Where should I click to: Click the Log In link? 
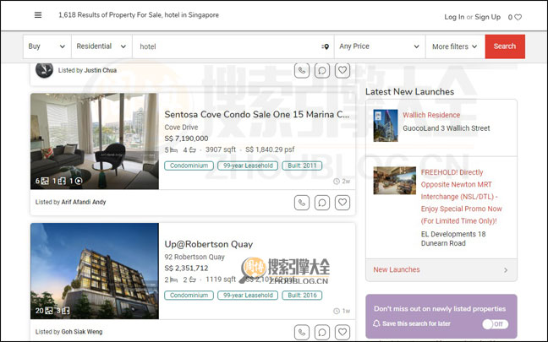point(454,17)
